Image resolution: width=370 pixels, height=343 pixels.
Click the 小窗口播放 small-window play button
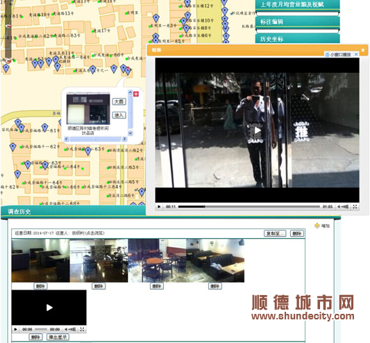click(x=338, y=55)
